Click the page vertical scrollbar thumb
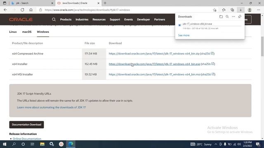The image size is (264, 148). point(262,46)
